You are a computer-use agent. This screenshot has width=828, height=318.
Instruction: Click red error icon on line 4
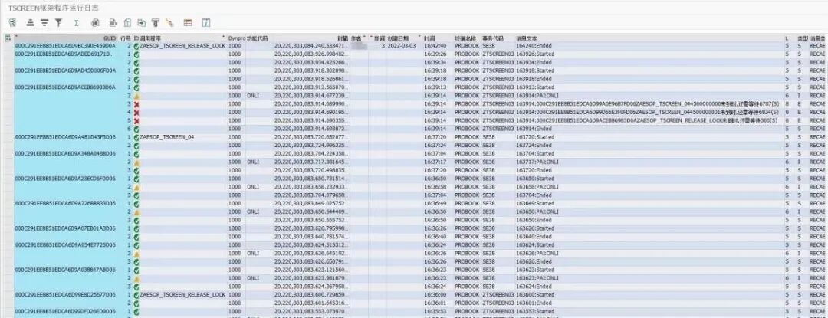click(136, 113)
